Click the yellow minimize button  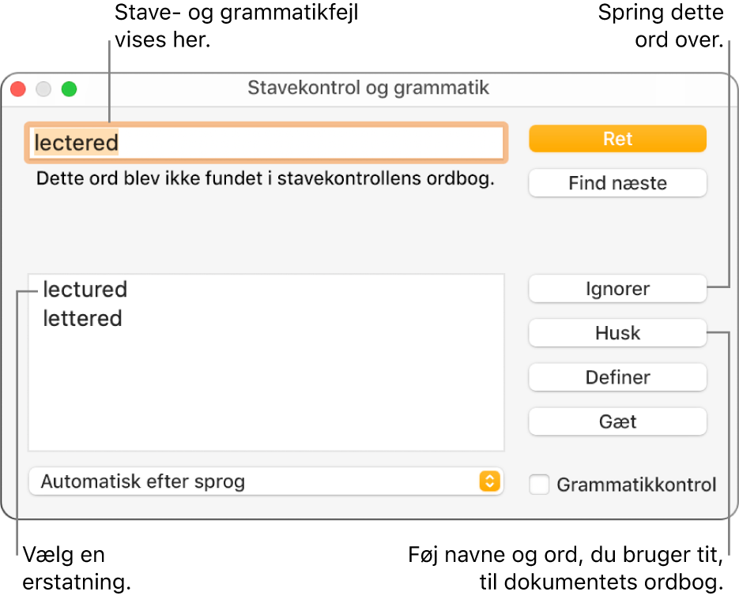click(43, 89)
